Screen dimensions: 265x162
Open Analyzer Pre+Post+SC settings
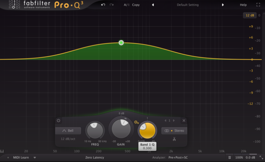(x=178, y=158)
